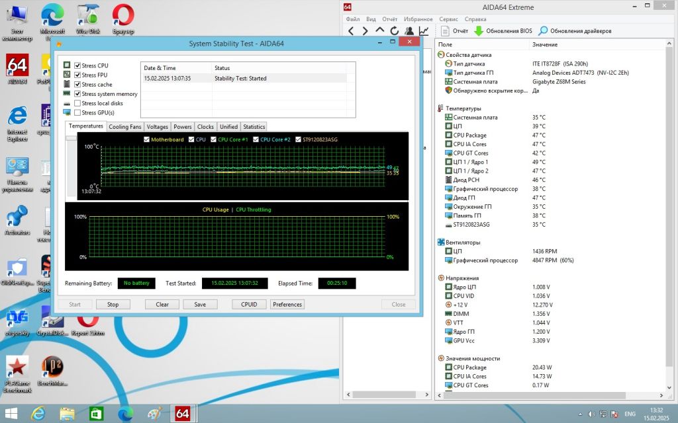The image size is (678, 423).
Task: Click the volume icon in system tray
Action: (591, 414)
